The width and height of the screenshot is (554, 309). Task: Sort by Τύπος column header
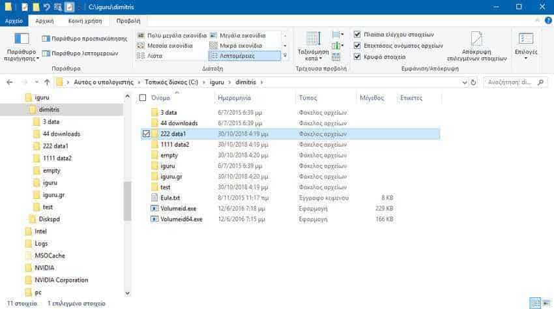308,98
